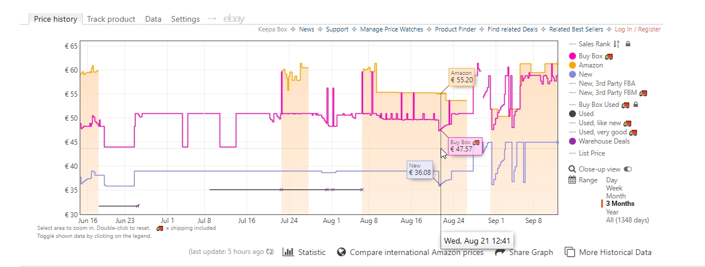Click the truck icon beside Used, very good

click(x=633, y=132)
